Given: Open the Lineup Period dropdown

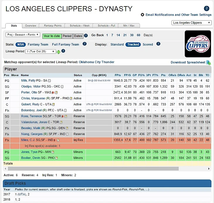Looking at the screenshot, I should click(x=40, y=51).
